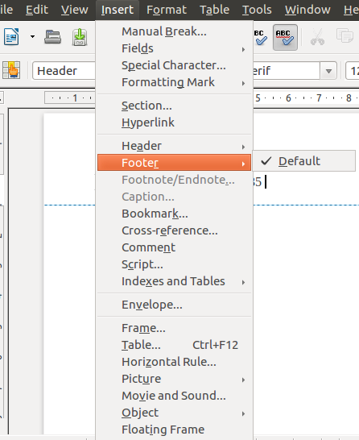Viewport: 359px width, 440px height.
Task: Expand the Object submenu
Action: point(174,413)
